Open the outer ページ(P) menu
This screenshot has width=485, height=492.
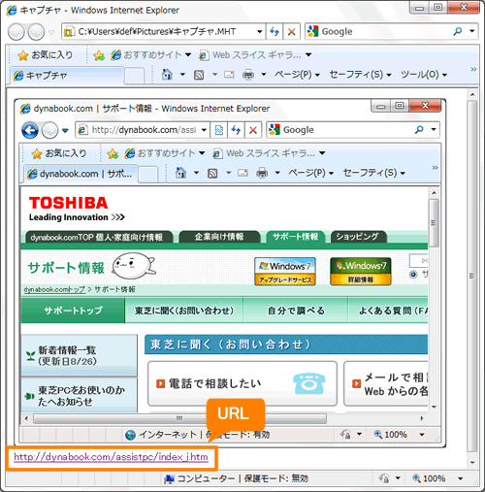coord(297,75)
